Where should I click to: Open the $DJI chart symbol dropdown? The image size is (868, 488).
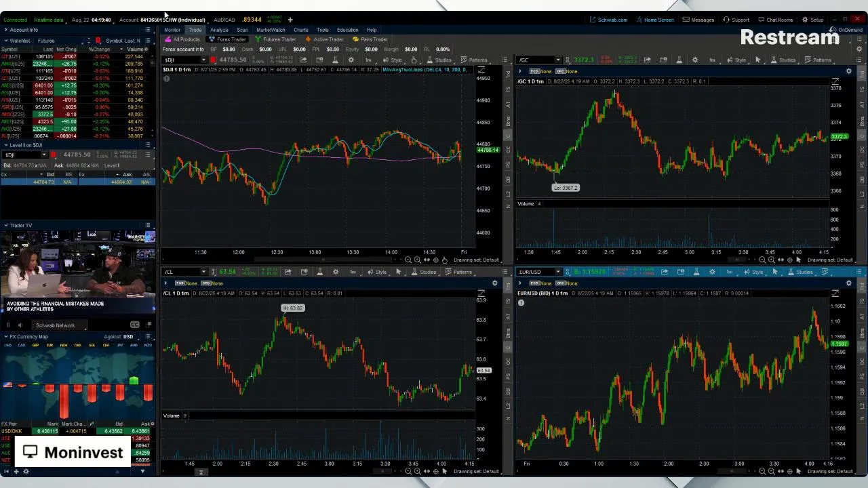[x=203, y=60]
